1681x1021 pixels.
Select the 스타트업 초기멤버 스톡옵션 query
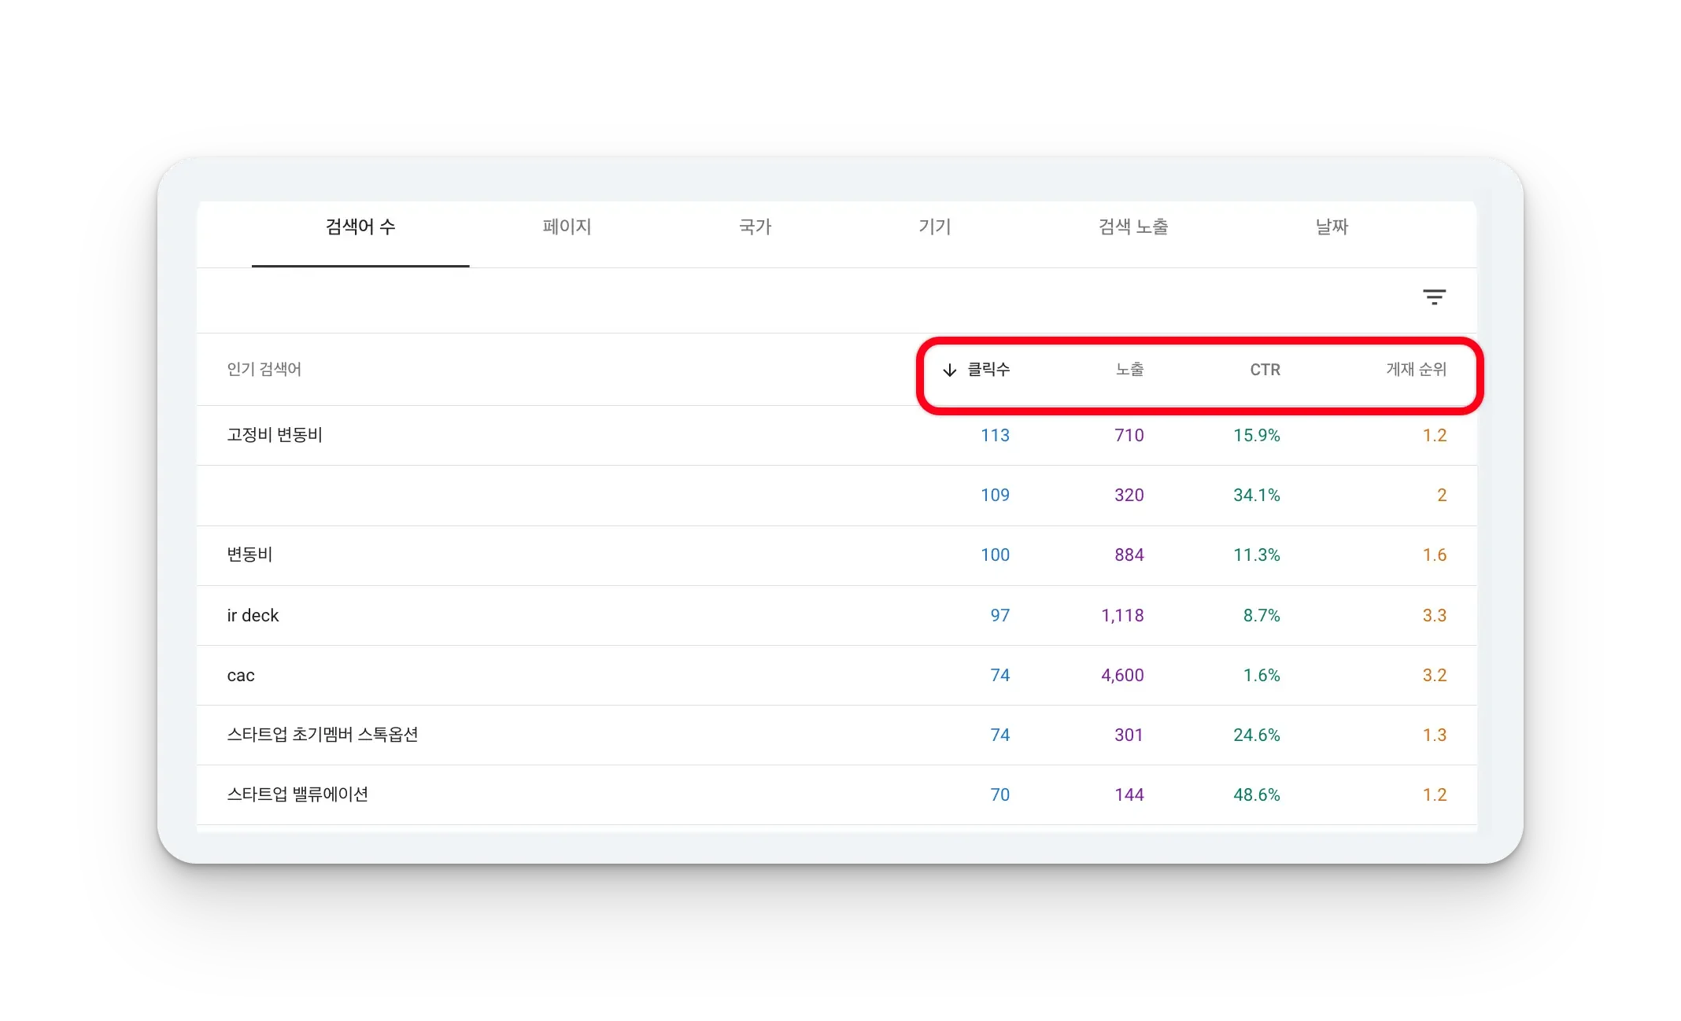323,735
